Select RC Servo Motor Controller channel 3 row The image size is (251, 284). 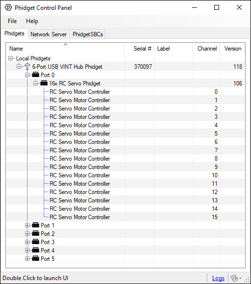(126, 116)
